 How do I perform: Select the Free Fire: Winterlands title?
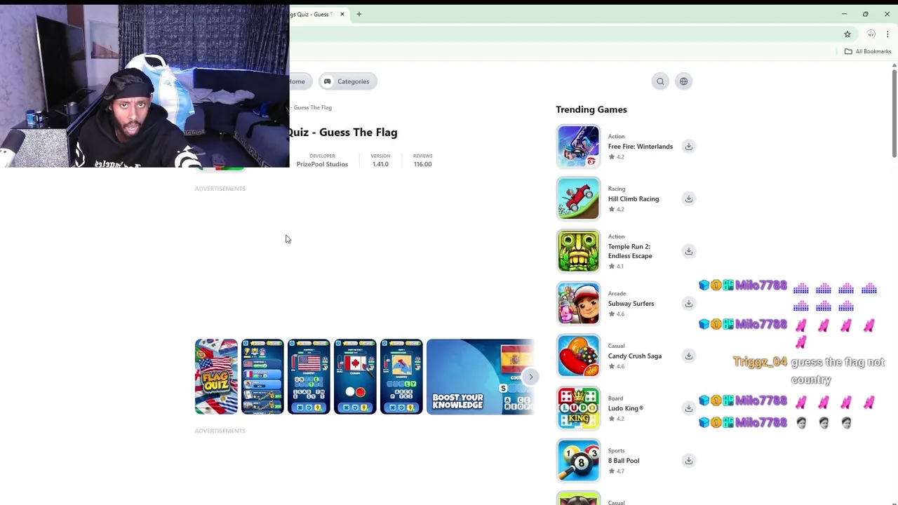640,147
